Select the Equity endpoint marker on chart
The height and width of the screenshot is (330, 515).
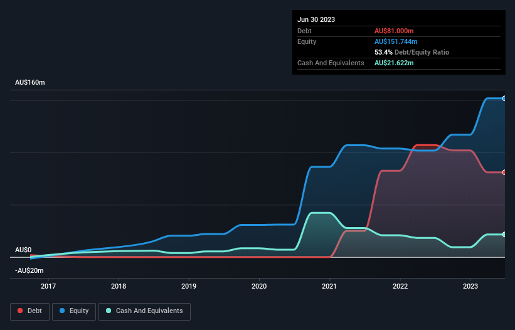point(504,98)
